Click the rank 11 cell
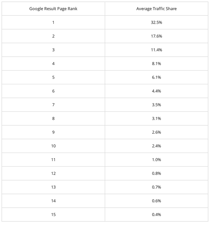Image resolution: width=211 pixels, height=225 pixels. point(53,160)
